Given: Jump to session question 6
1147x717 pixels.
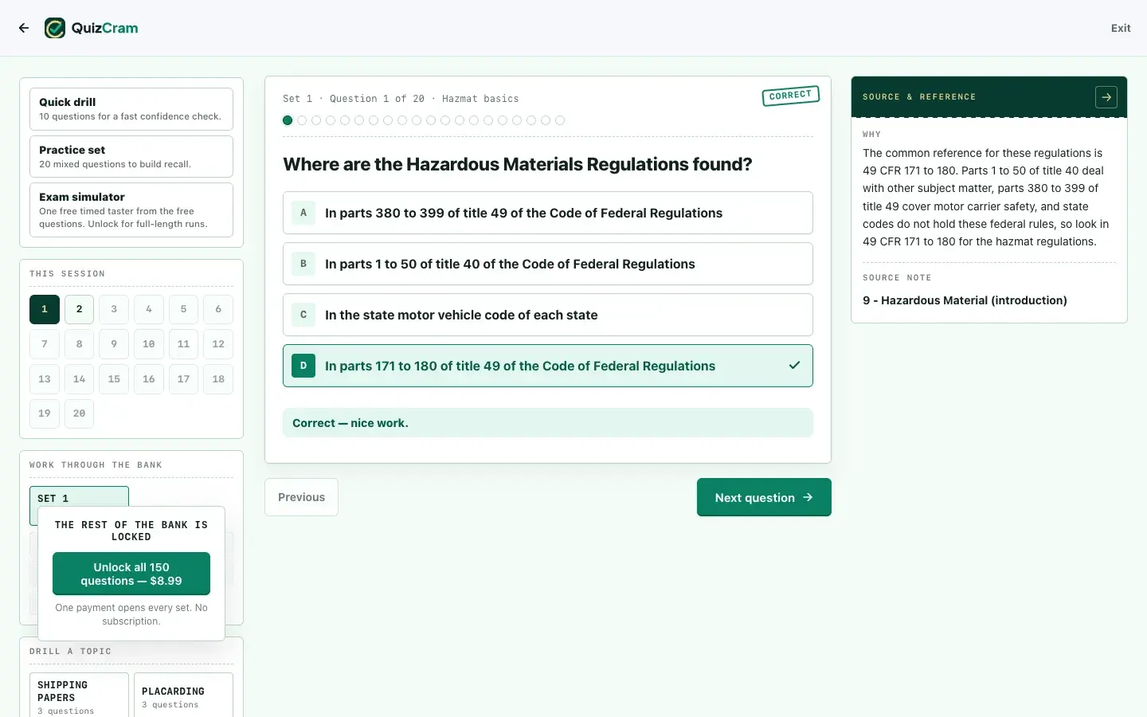Looking at the screenshot, I should [x=218, y=309].
